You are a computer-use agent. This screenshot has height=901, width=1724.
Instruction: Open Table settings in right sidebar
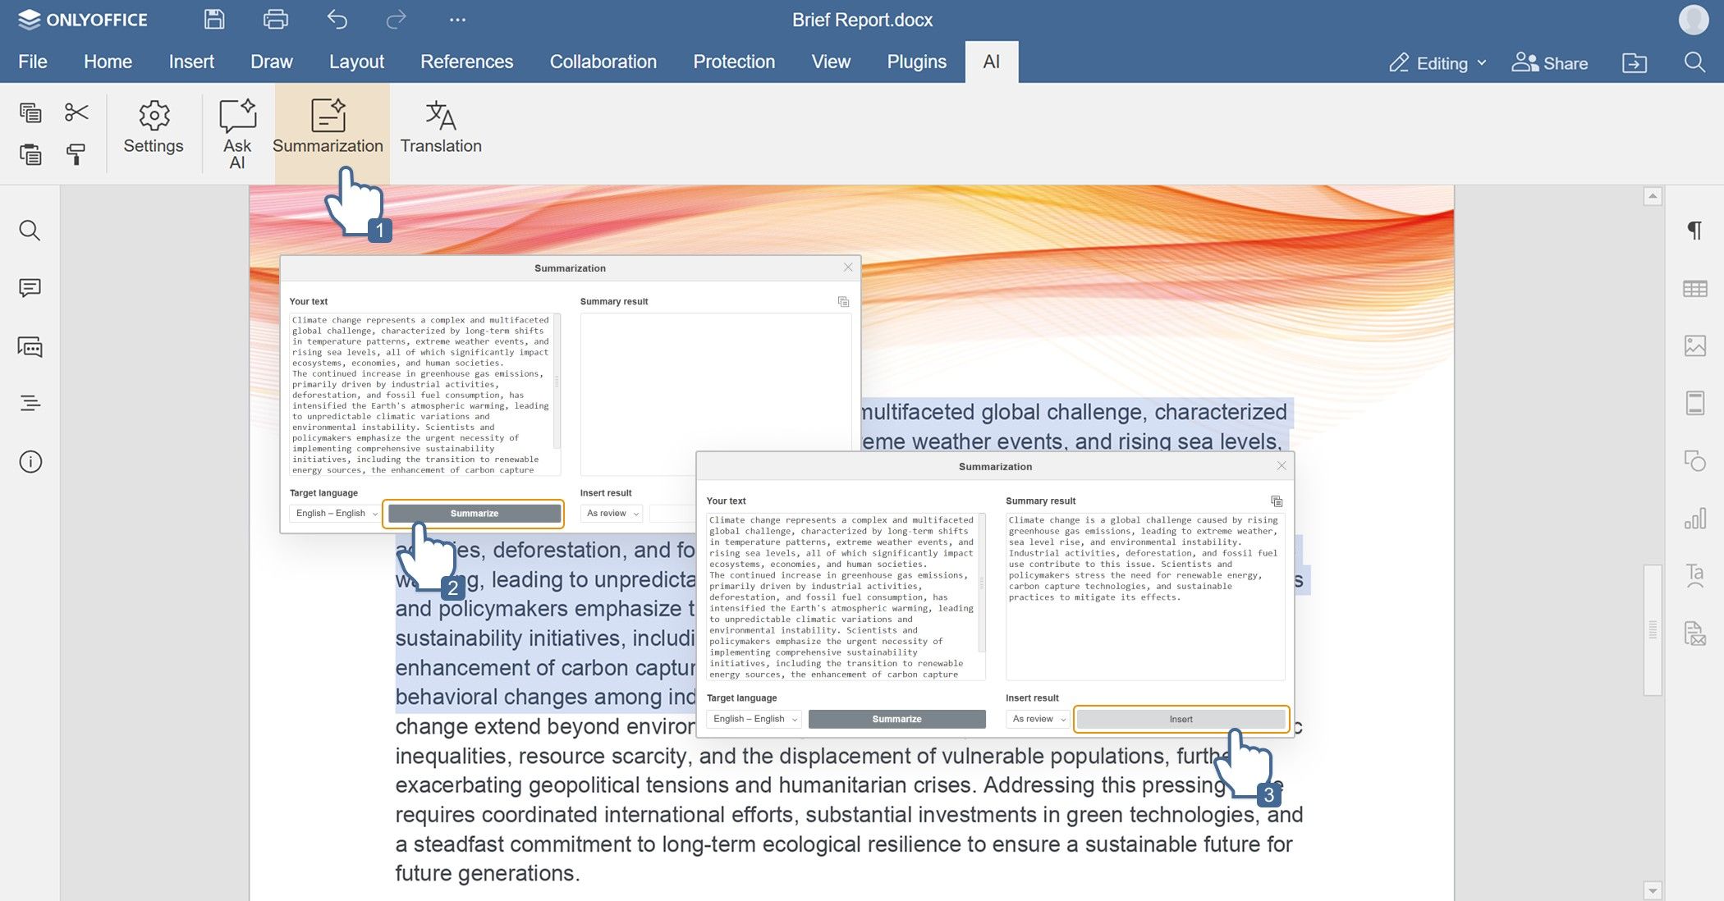[x=1694, y=289]
